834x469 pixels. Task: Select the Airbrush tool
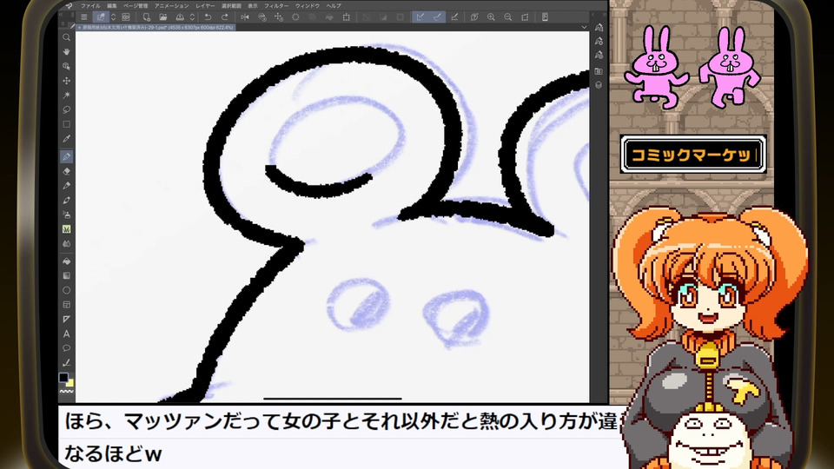coord(67,215)
